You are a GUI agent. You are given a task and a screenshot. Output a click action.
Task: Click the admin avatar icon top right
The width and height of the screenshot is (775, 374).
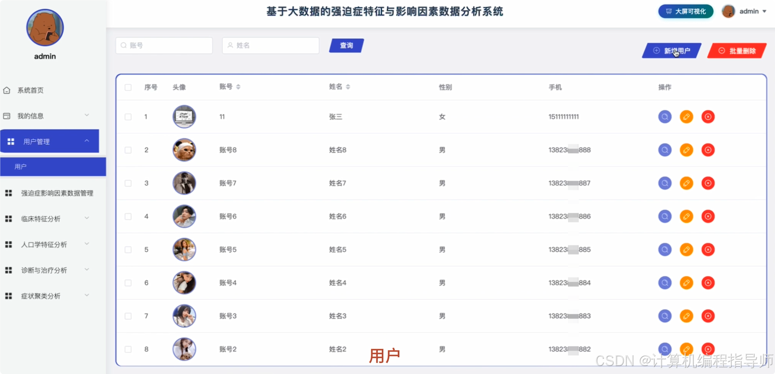(727, 11)
